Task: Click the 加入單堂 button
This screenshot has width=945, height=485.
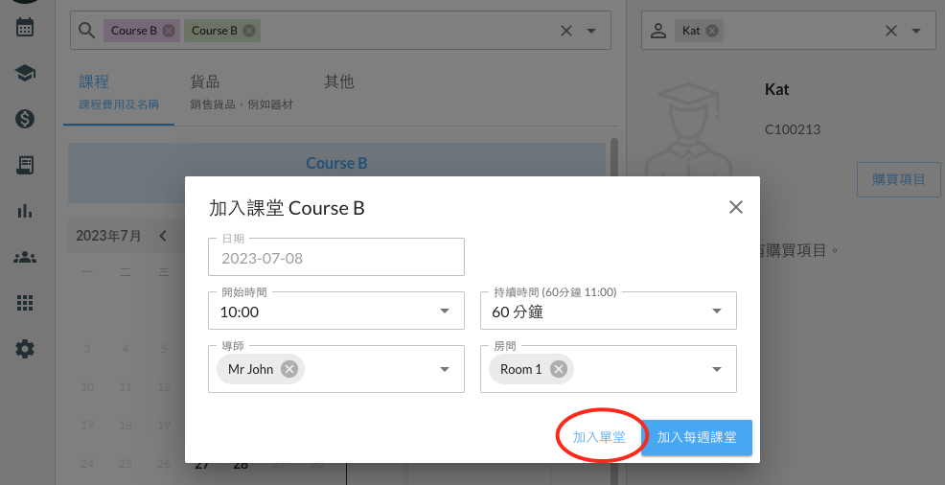Action: [x=599, y=437]
